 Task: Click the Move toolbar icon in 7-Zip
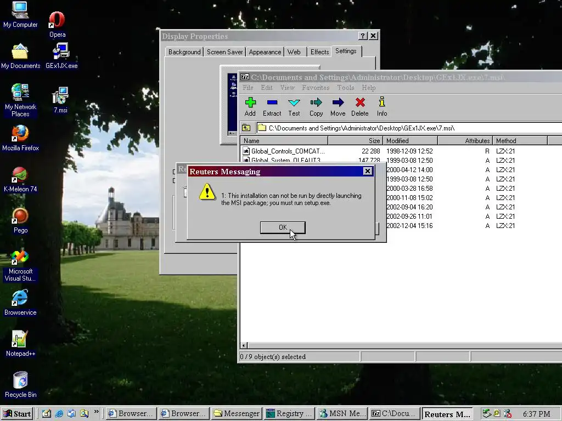tap(338, 107)
